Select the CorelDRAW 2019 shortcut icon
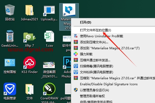Viewport: 155px width, 103px height. click(x=49, y=89)
